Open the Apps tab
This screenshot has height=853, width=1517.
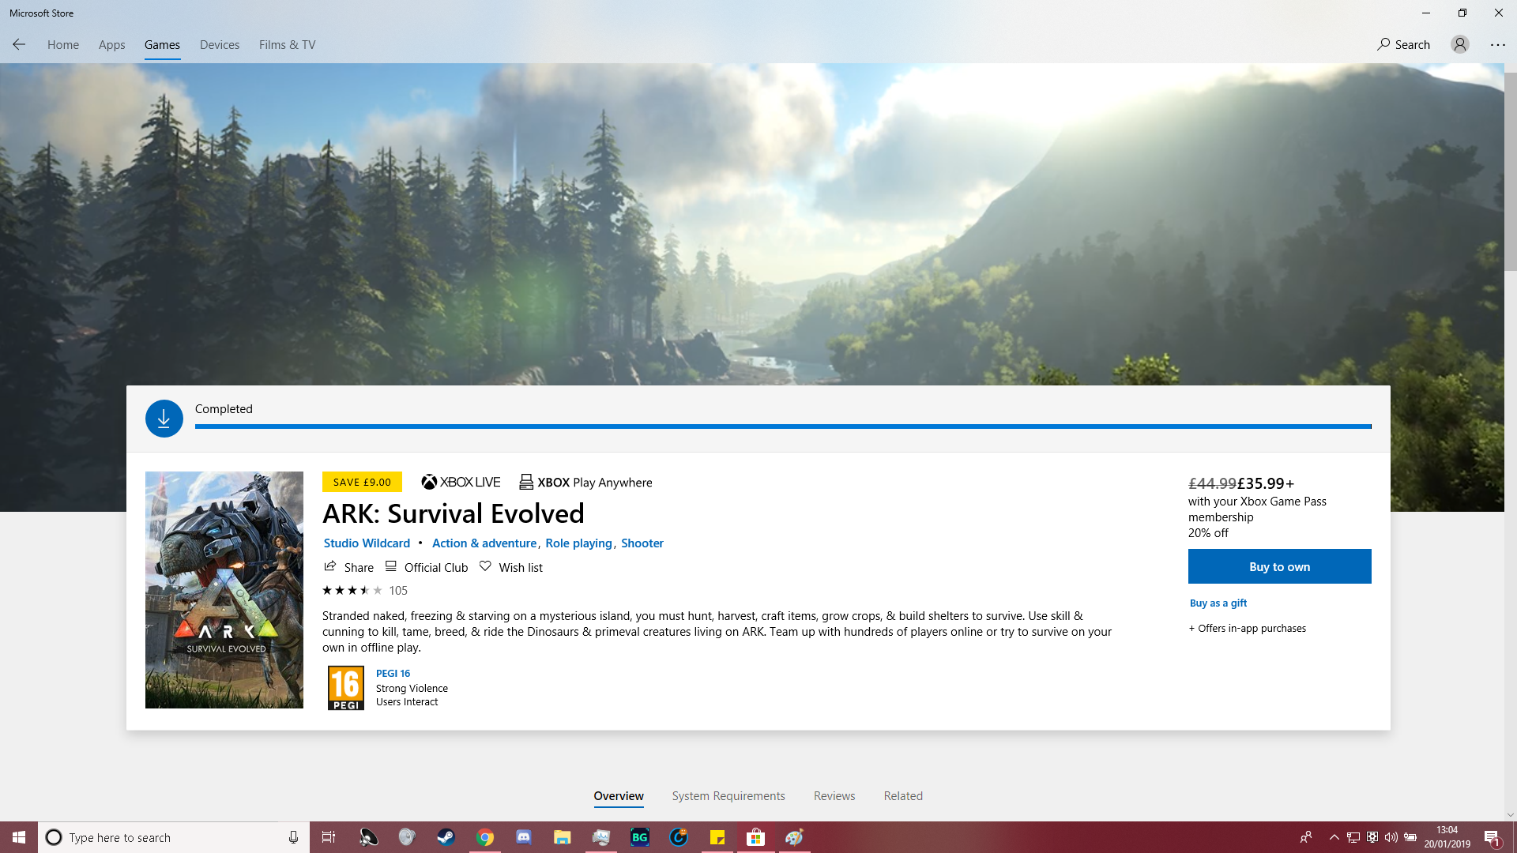coord(111,45)
